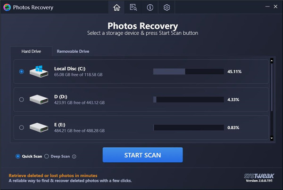Click the E (E:) drive icon
Image resolution: width=283 pixels, height=190 pixels.
tap(39, 127)
